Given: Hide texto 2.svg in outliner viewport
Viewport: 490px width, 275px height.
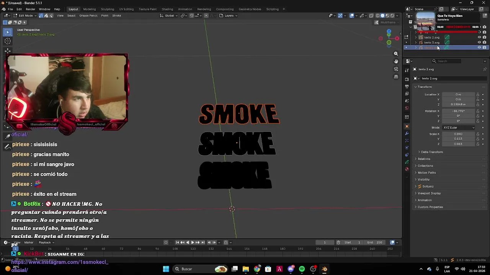Looking at the screenshot, I should click(x=479, y=37).
